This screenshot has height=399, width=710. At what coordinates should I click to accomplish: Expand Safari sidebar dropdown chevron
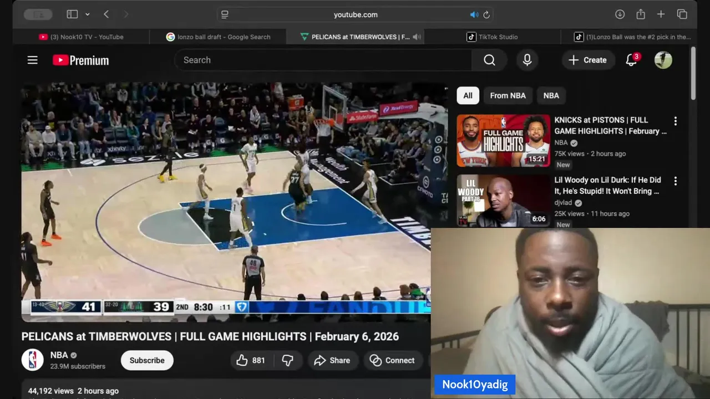(x=88, y=14)
